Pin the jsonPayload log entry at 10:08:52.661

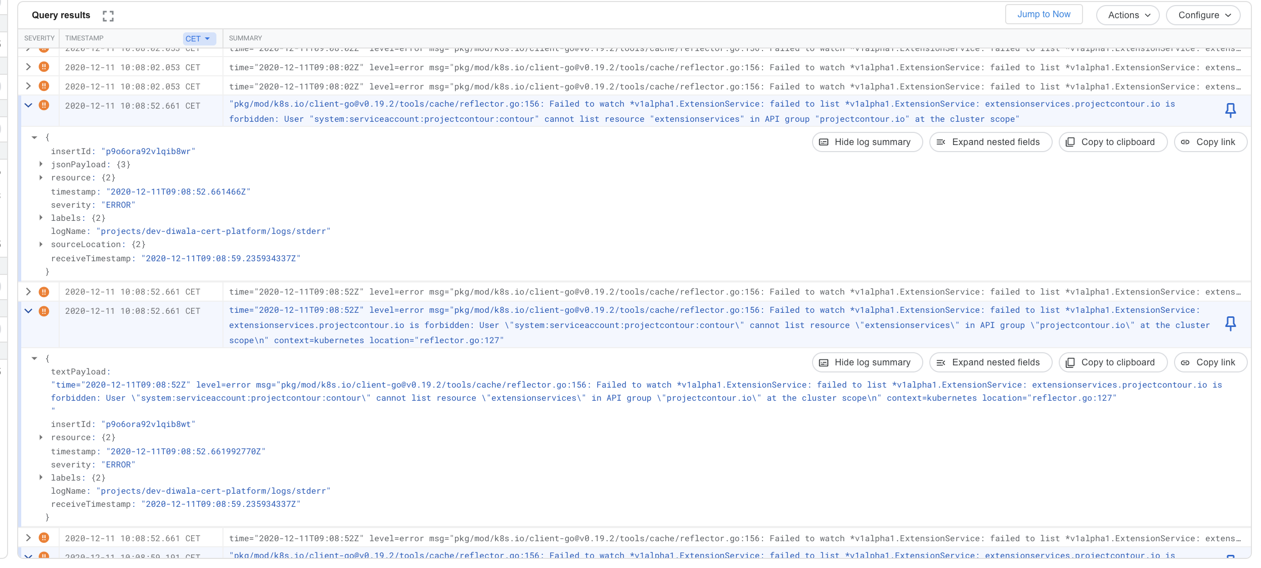pos(1231,110)
